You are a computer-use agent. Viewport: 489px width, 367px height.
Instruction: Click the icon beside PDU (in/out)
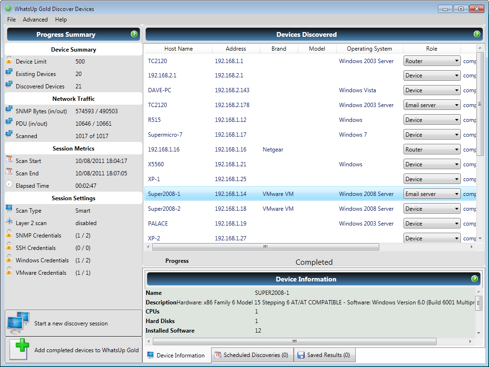click(x=9, y=122)
